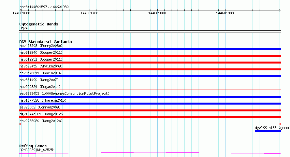Click esv2738080 (Wong2012b) variant label
Screen dimensions: 290x157
(x=41, y=121)
